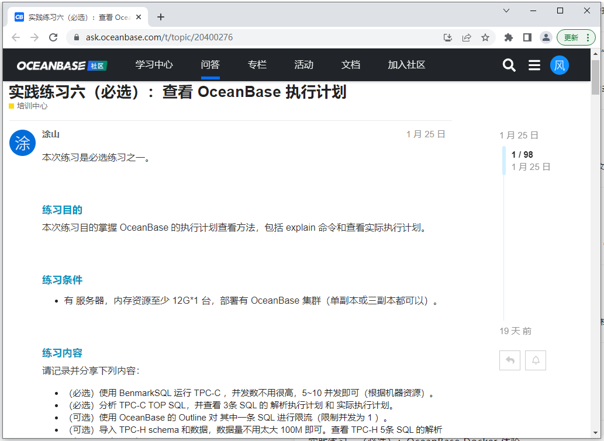
Task: Click the text 请记录并分享下列内容:
Action: 91,371
